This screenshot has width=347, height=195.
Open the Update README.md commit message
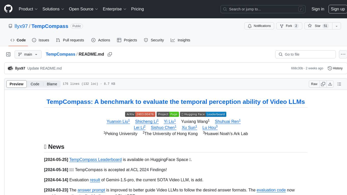tap(44, 68)
